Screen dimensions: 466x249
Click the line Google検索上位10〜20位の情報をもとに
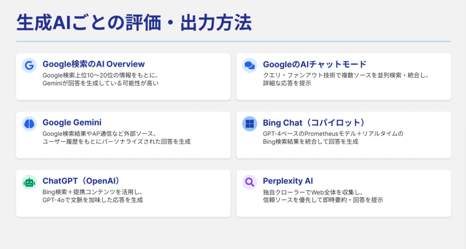[100, 76]
